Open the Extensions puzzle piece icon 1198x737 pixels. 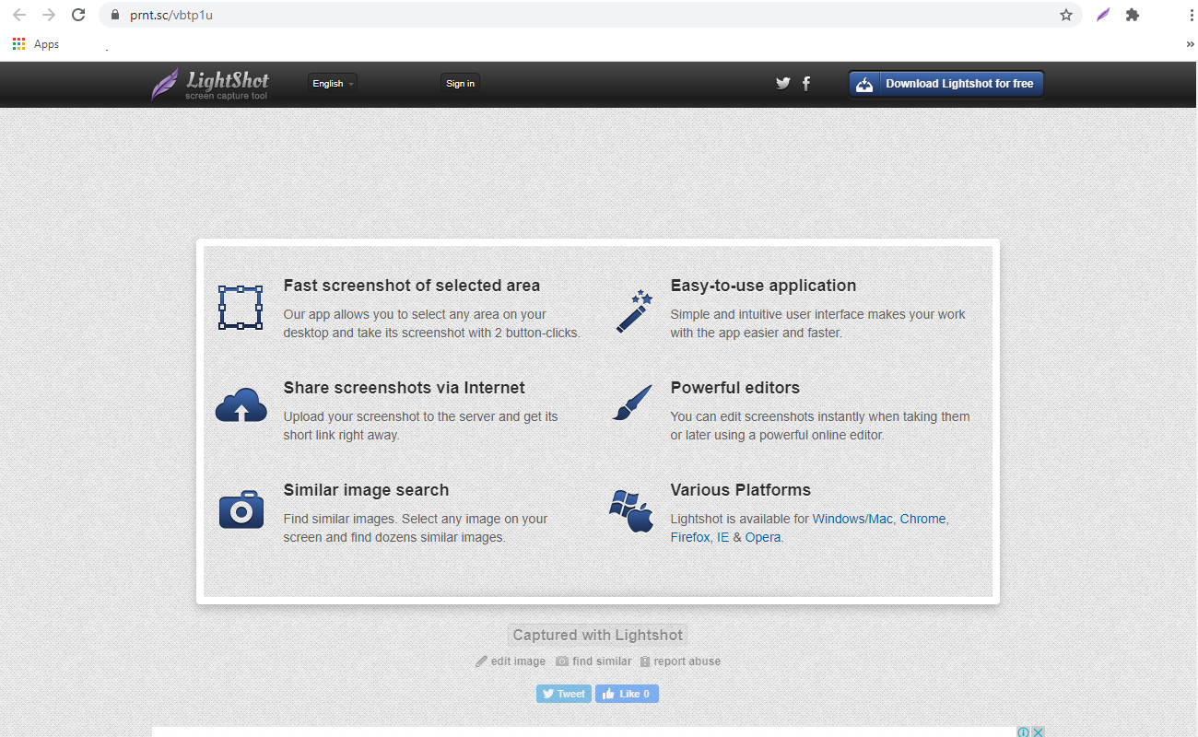(x=1133, y=15)
